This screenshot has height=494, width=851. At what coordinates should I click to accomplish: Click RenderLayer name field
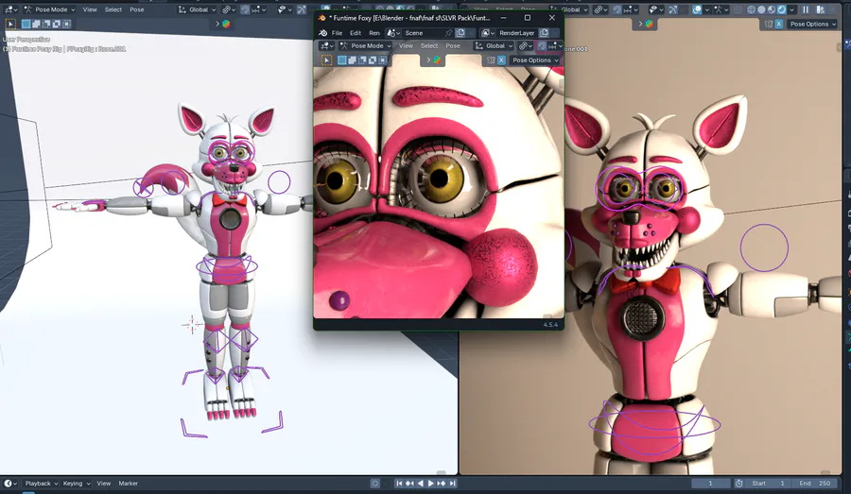pyautogui.click(x=516, y=33)
